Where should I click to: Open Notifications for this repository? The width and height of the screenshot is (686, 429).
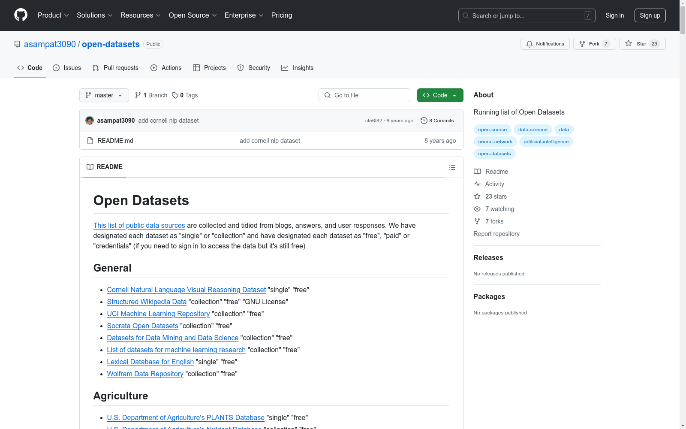pyautogui.click(x=545, y=44)
